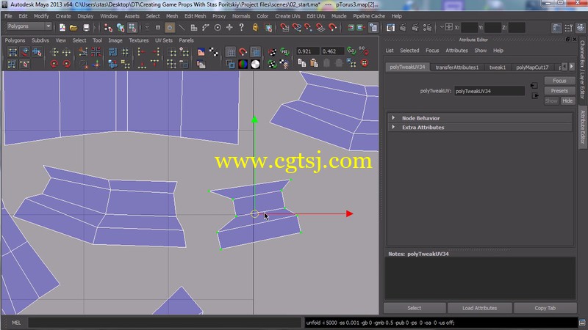Click the snap to points magnet icon
This screenshot has height=330, width=588.
308,27
